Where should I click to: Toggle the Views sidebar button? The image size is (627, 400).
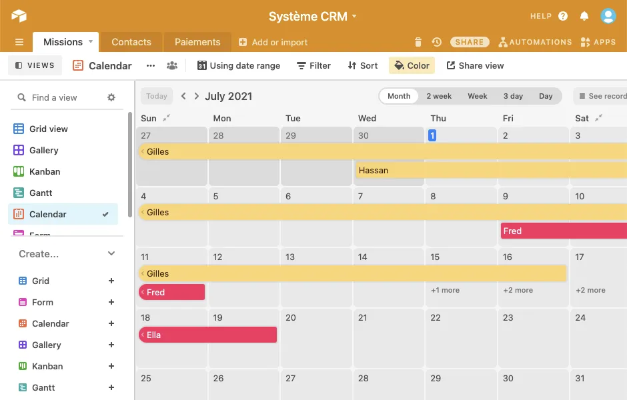pyautogui.click(x=35, y=65)
